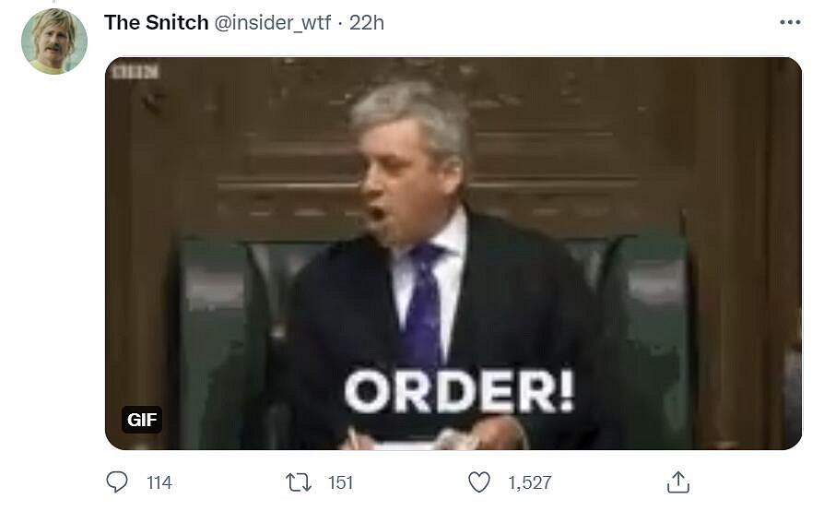
Task: Open the tweet via 22h timestamp
Action: [x=367, y=23]
